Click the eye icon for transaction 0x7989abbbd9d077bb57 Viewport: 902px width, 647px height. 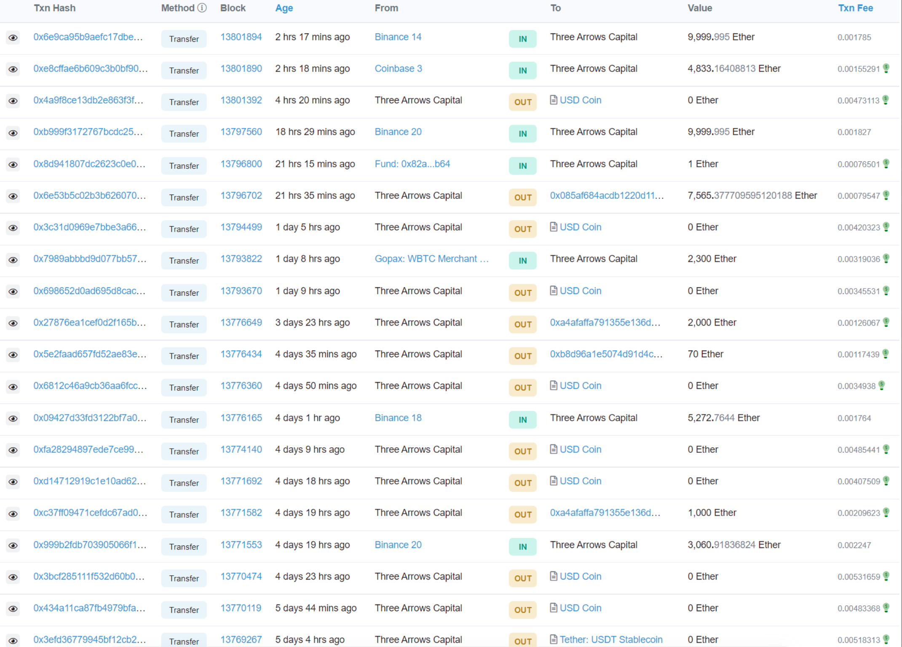[13, 260]
